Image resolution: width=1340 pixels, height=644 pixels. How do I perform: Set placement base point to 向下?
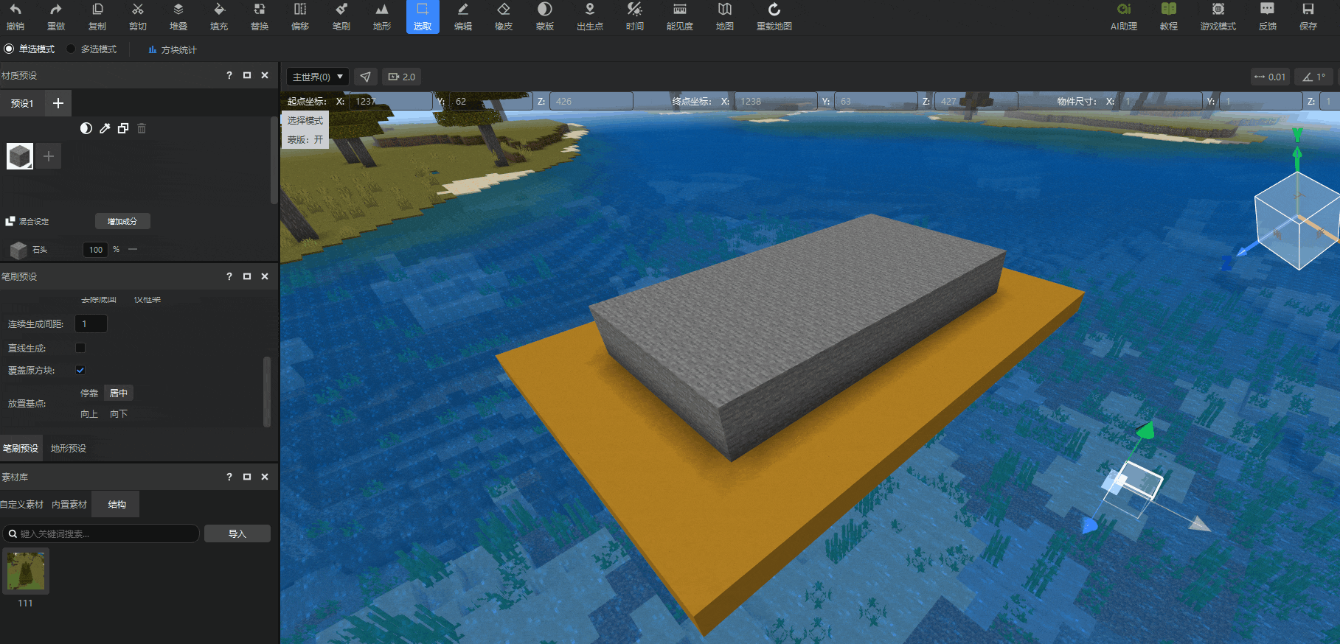coord(119,414)
